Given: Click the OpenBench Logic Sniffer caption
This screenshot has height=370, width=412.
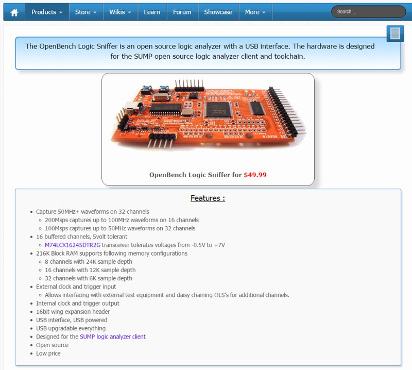Looking at the screenshot, I should tap(195, 175).
